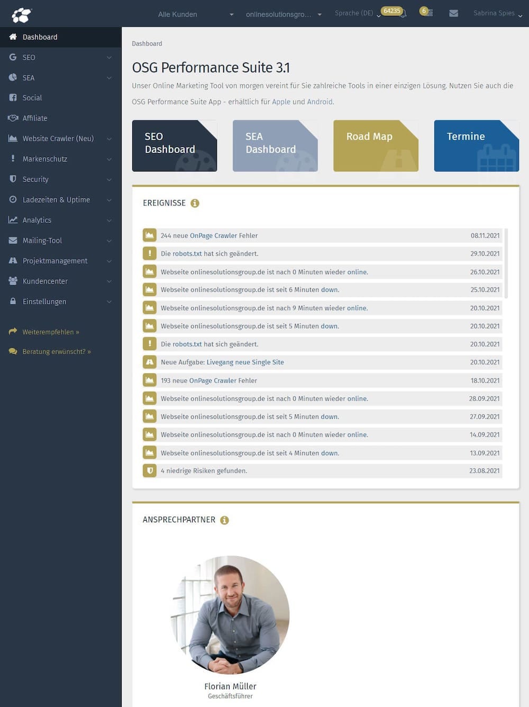Open the SEA Dashboard tile
This screenshot has width=529, height=707.
click(275, 146)
